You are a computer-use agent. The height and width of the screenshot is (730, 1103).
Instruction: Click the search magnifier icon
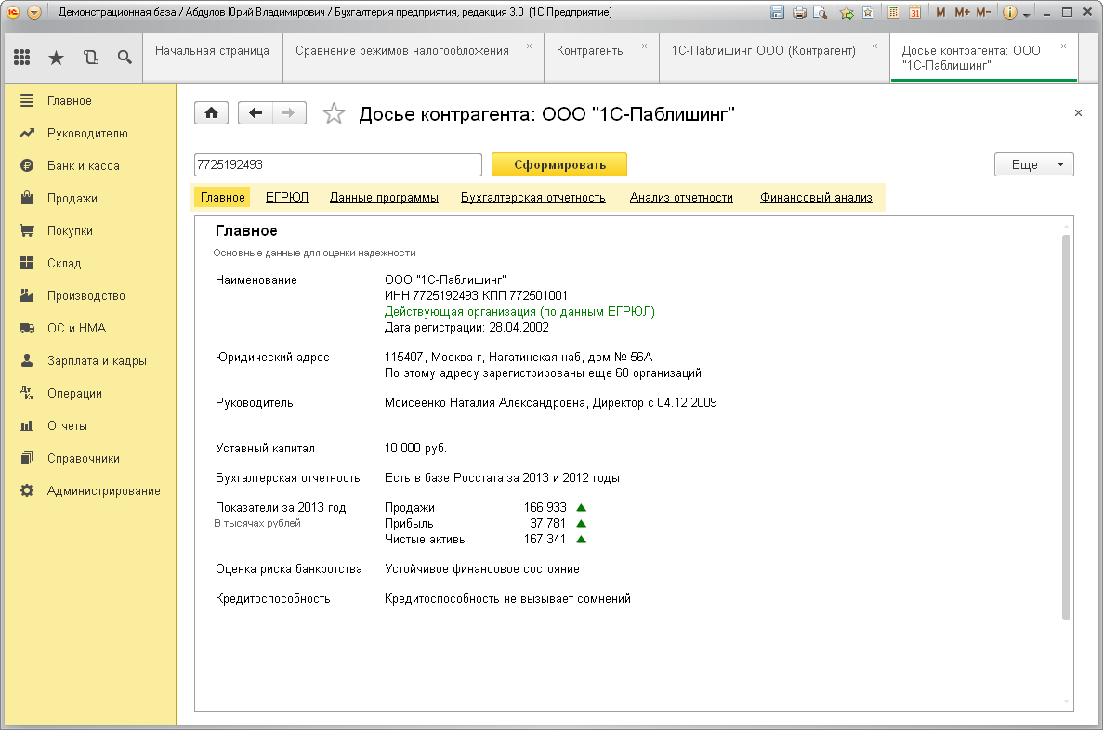tap(125, 58)
